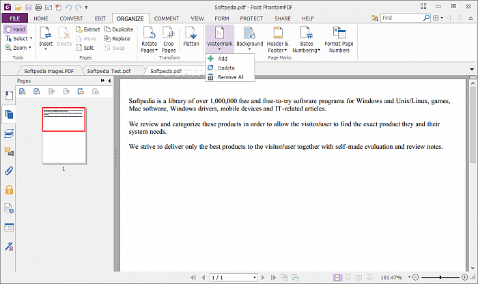Open the Layers panel in sidebar
The width and height of the screenshot is (478, 284).
[10, 133]
